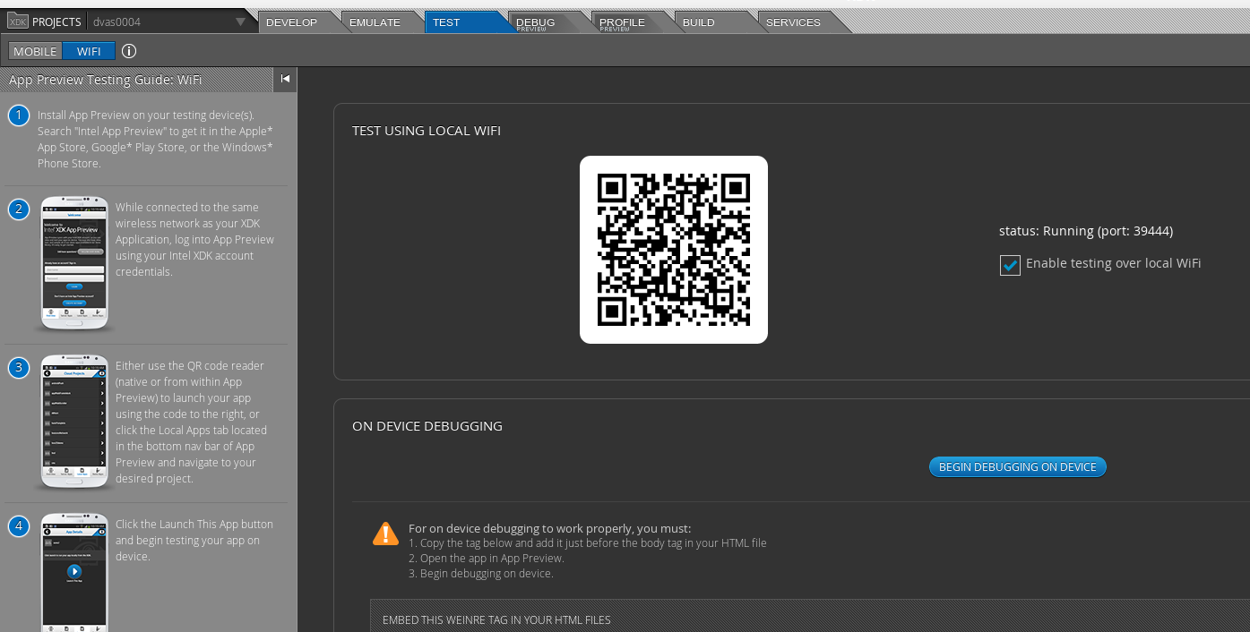Click the step 1 number badge
Screen dimensions: 1250x632
click(19, 116)
